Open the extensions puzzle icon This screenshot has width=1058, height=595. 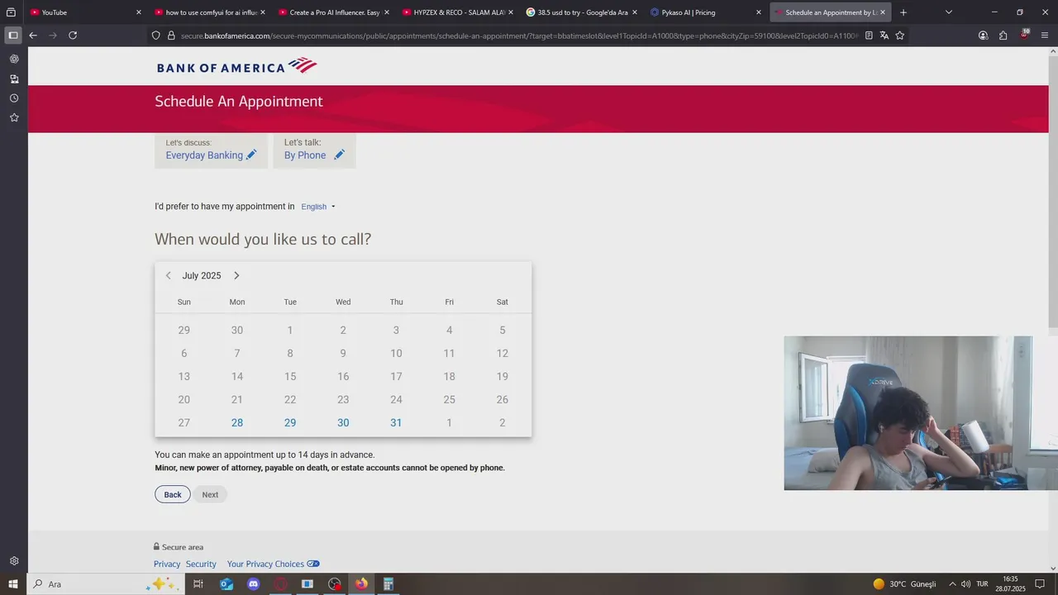click(x=1003, y=36)
